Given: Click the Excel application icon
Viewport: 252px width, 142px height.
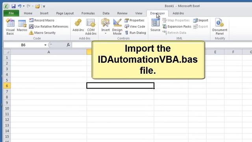Looking at the screenshot, I should (6, 6).
